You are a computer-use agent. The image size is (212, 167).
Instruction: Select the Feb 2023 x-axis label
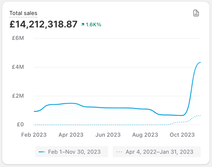point(34,135)
